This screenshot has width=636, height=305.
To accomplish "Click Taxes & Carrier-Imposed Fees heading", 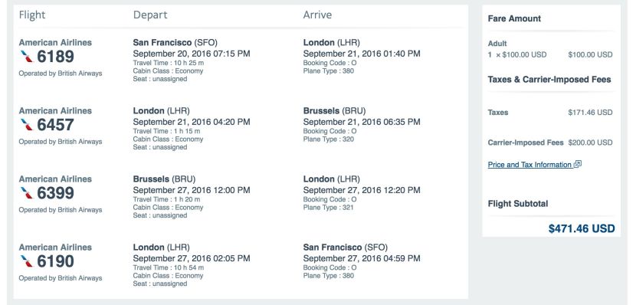I will 549,80.
